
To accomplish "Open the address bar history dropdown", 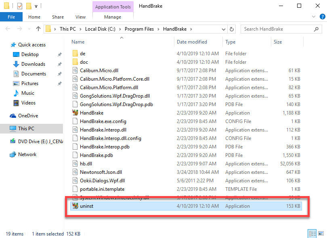I will point(224,29).
